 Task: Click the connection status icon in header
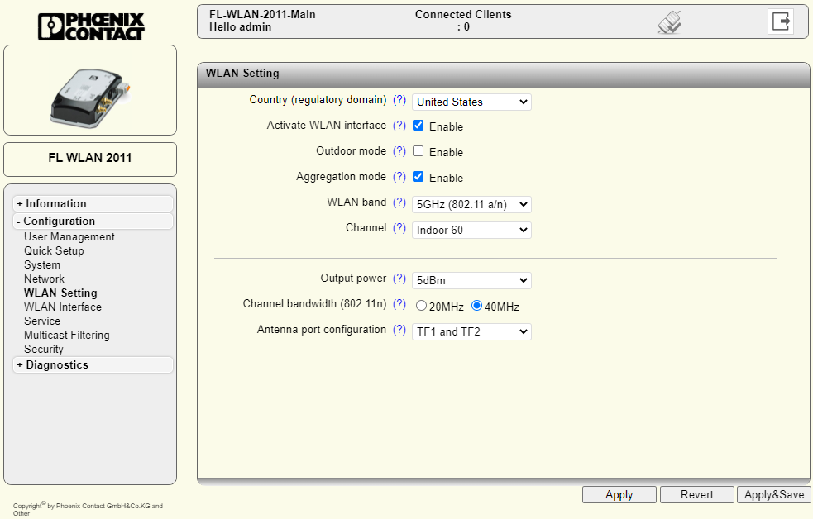click(669, 22)
